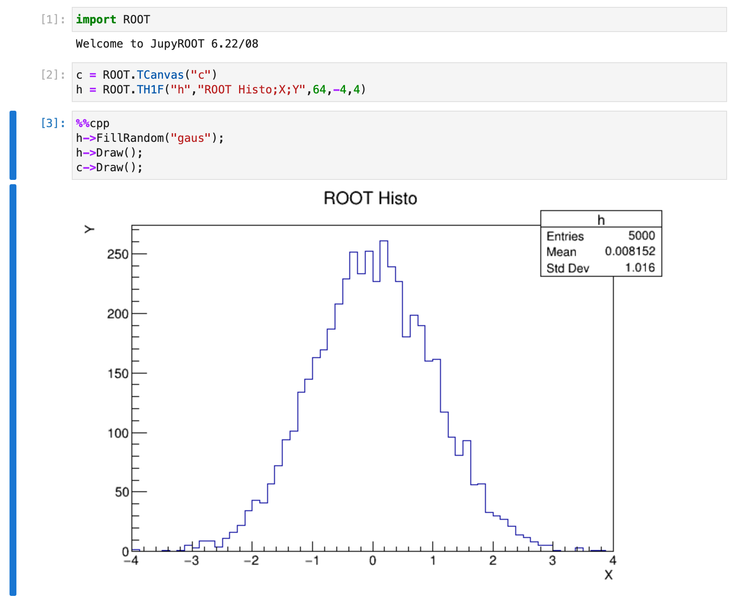The image size is (734, 608).
Task: Collapse the histogram output using blue bar
Action: coord(13,389)
